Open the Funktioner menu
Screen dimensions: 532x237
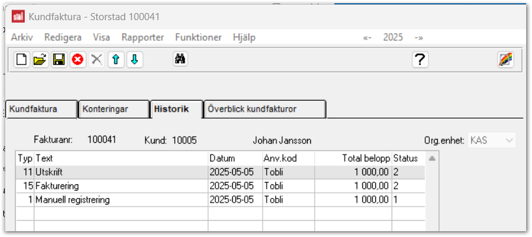coord(198,37)
